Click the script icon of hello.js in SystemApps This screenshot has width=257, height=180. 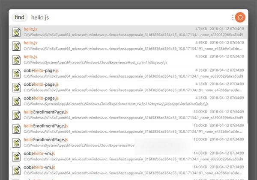[17, 60]
